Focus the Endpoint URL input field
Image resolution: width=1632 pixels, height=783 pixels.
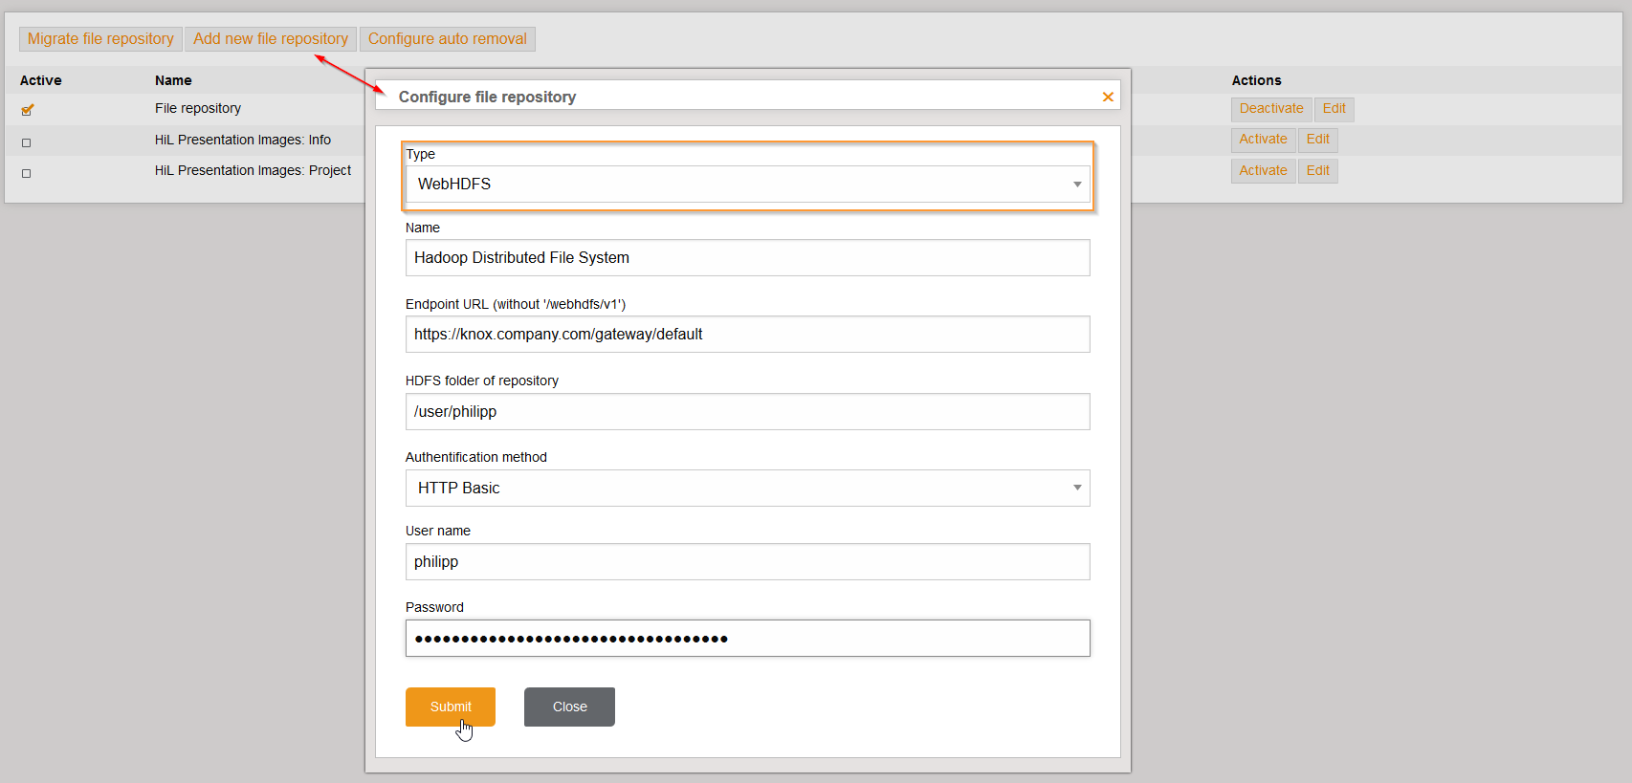[x=747, y=335]
